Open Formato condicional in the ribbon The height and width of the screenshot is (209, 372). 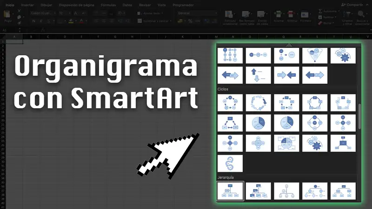point(230,18)
